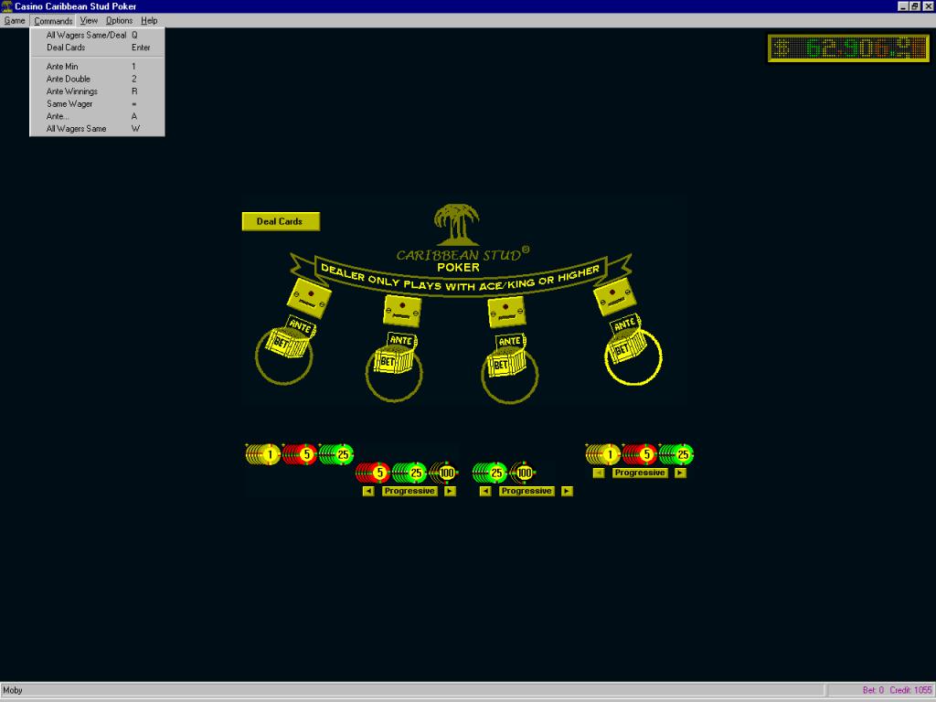Viewport: 936px width, 702px height.
Task: Click the ANTE box at the third seat
Action: [510, 341]
